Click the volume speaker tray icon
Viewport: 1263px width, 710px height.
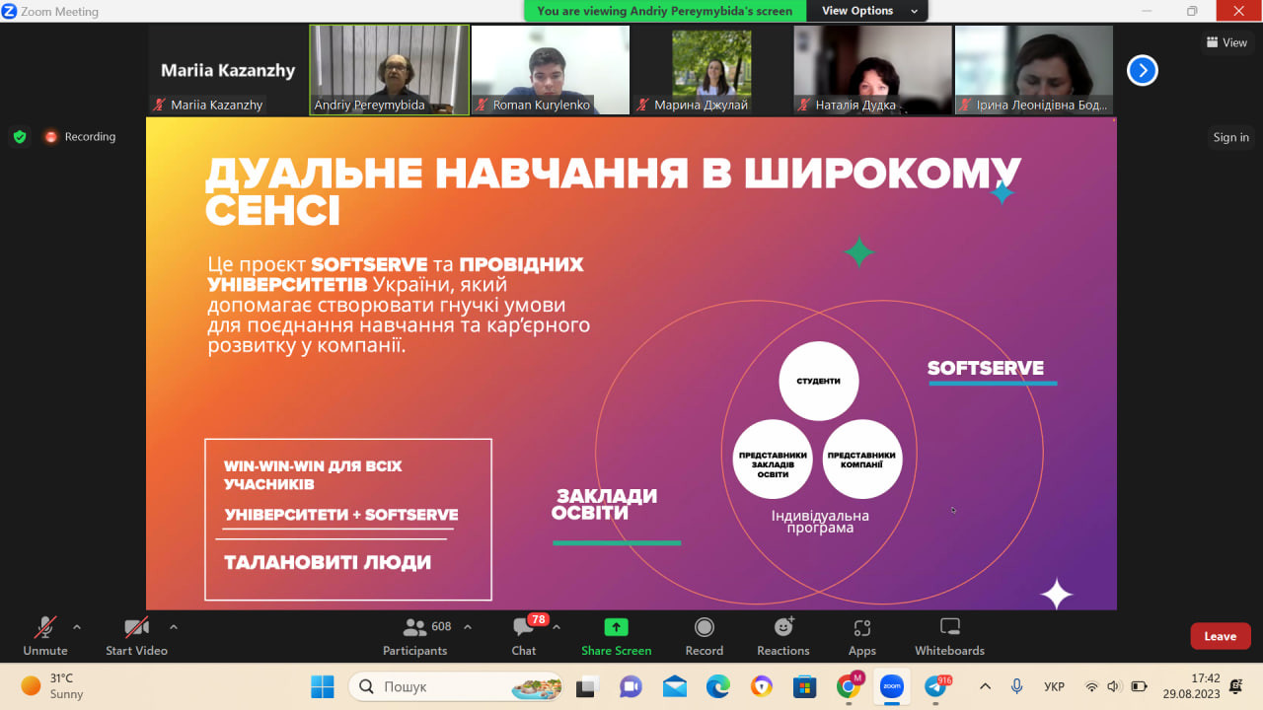pos(1114,686)
